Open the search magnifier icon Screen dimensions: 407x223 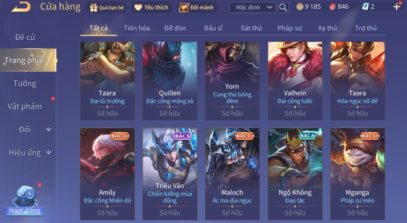pyautogui.click(x=283, y=7)
